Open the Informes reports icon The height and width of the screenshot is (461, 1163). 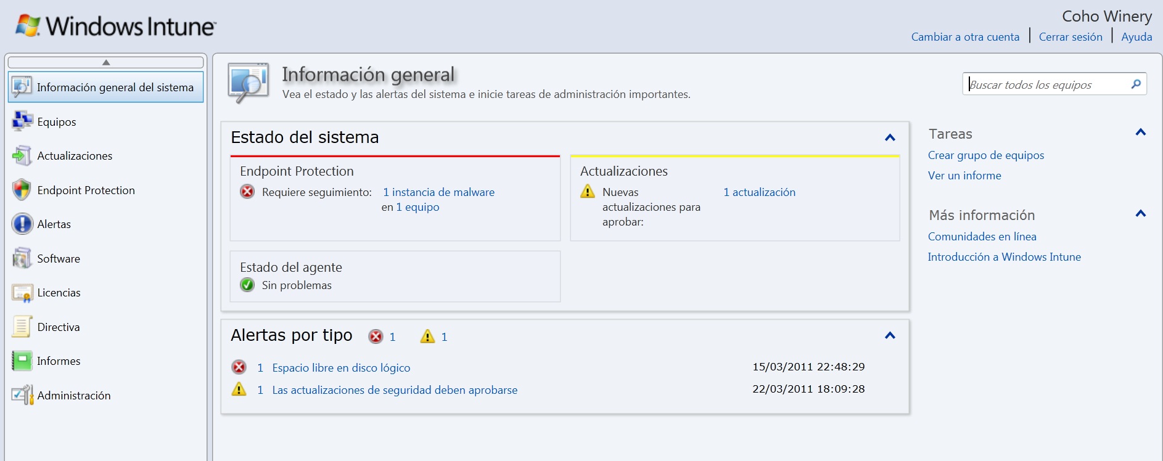click(x=22, y=361)
